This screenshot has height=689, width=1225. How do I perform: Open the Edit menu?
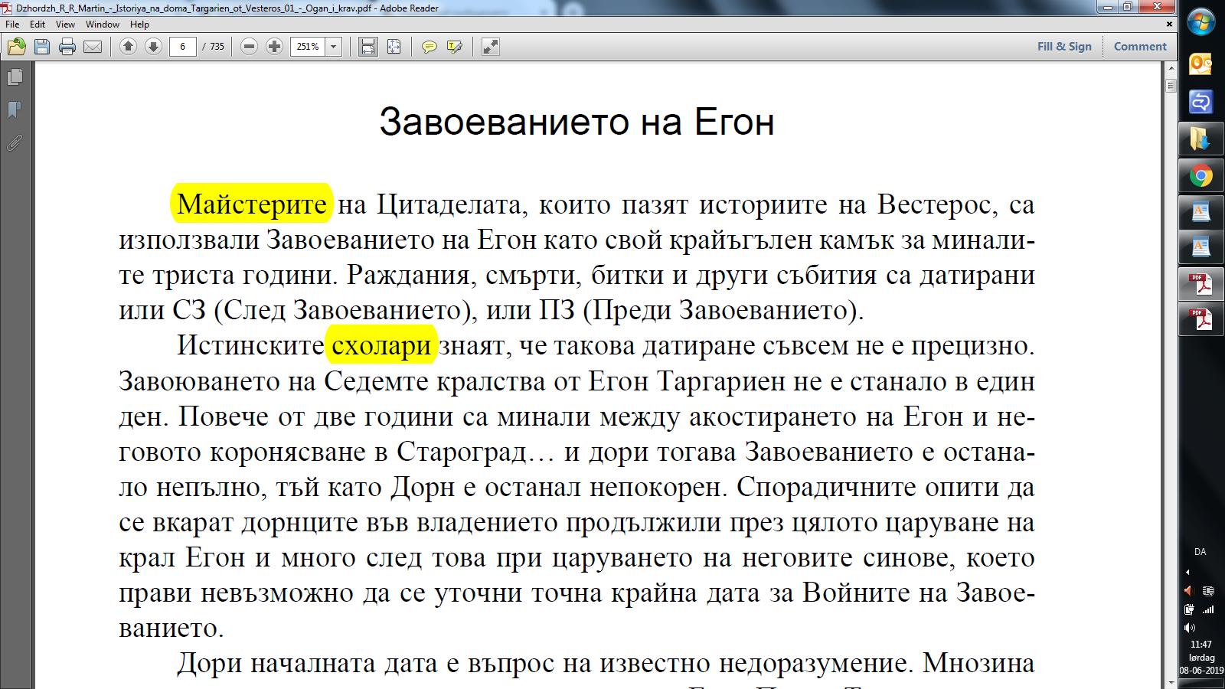point(38,24)
